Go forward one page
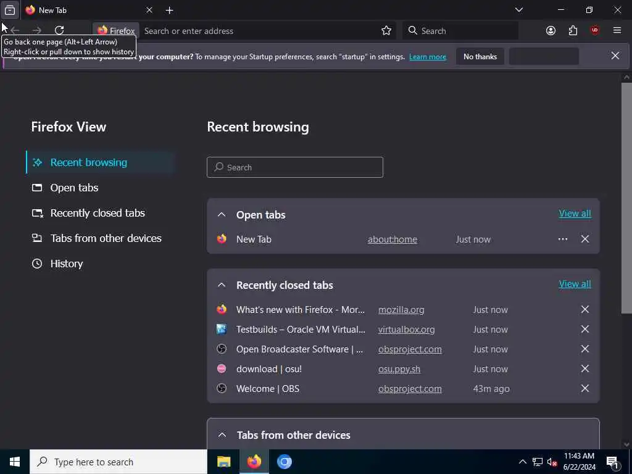This screenshot has height=474, width=632. tap(36, 30)
